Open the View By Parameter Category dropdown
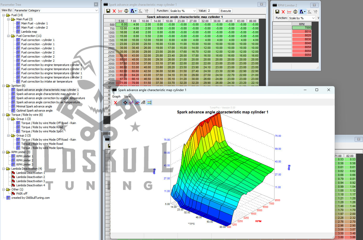 (x=56, y=10)
